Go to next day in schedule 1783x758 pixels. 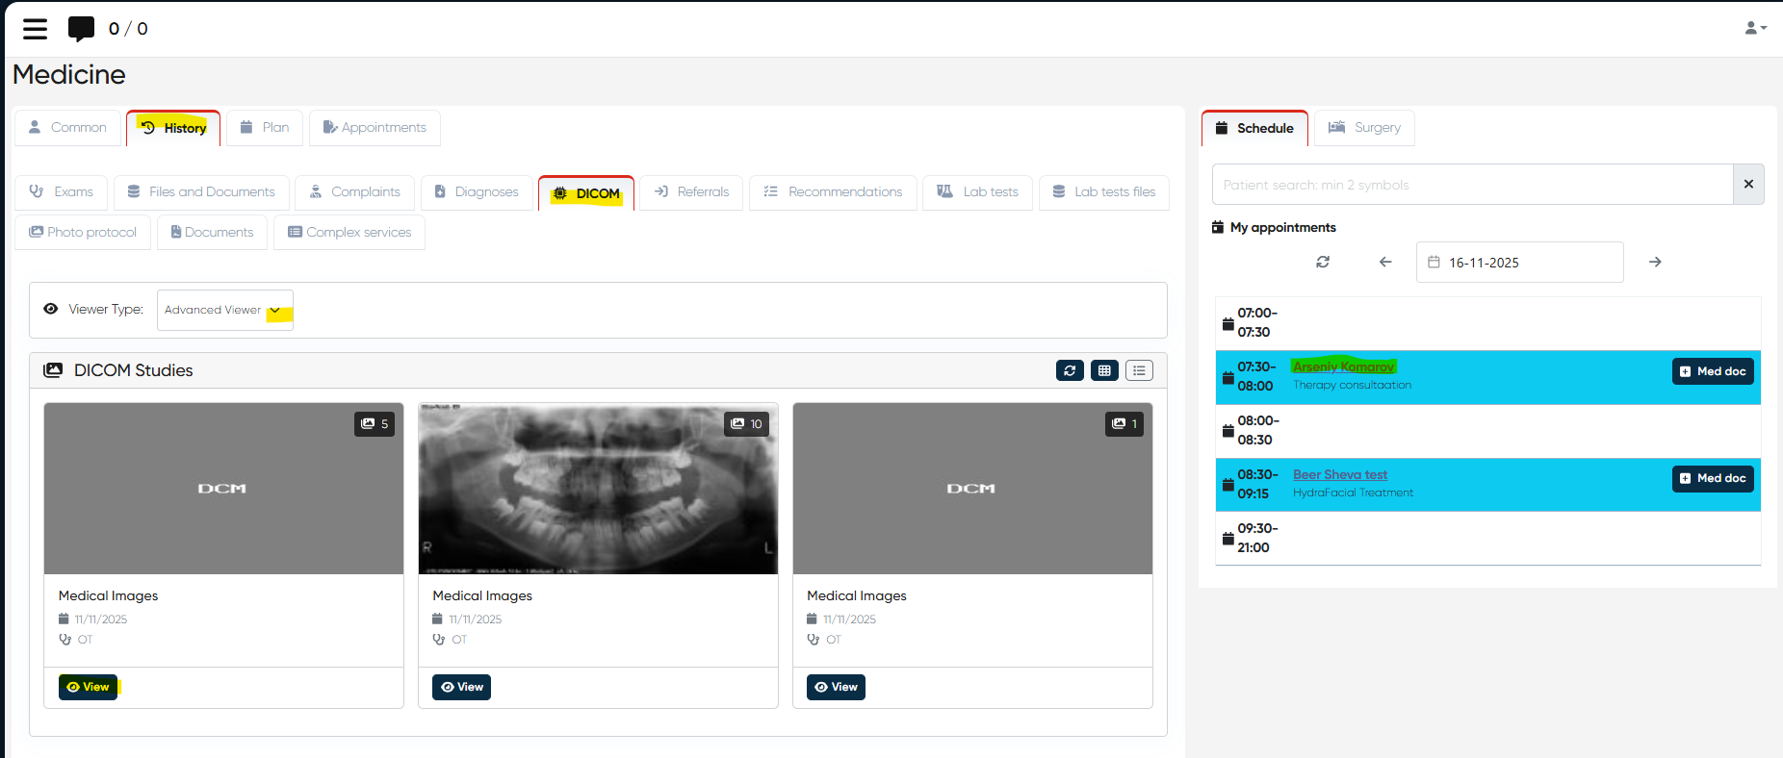1655,262
